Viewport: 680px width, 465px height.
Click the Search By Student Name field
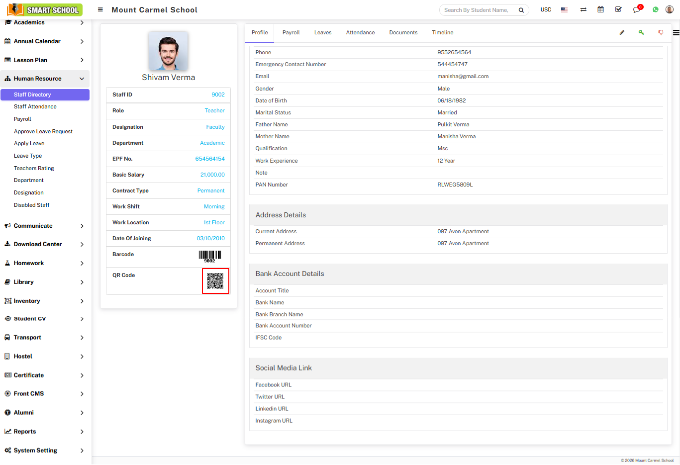[477, 10]
